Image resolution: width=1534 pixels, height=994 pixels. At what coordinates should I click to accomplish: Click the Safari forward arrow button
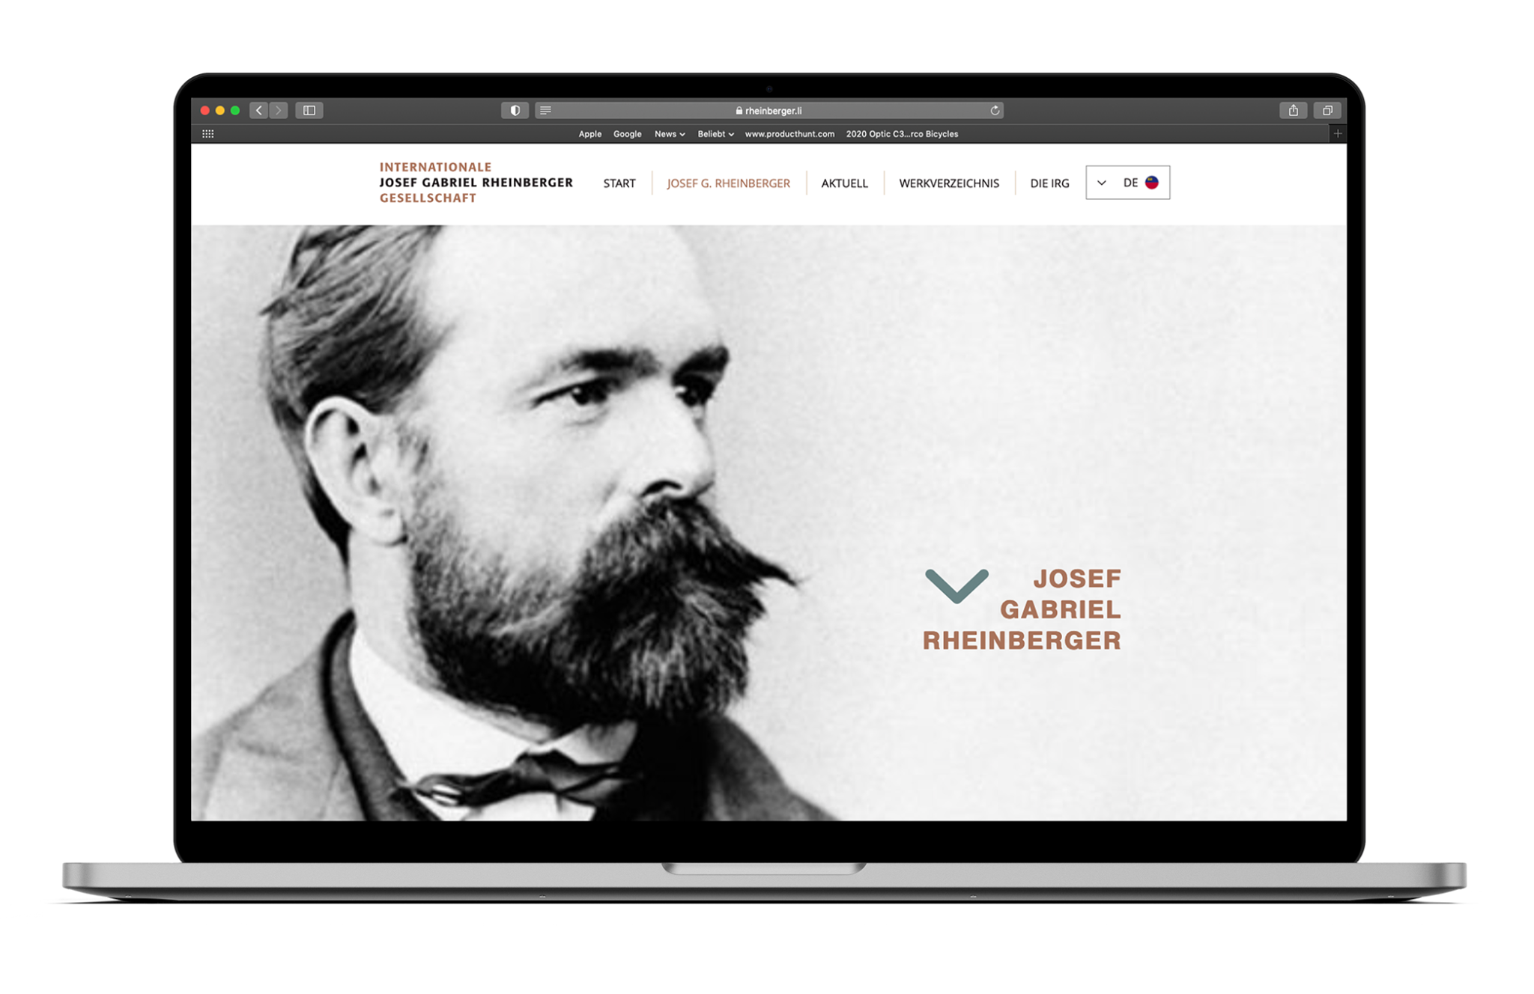(279, 111)
